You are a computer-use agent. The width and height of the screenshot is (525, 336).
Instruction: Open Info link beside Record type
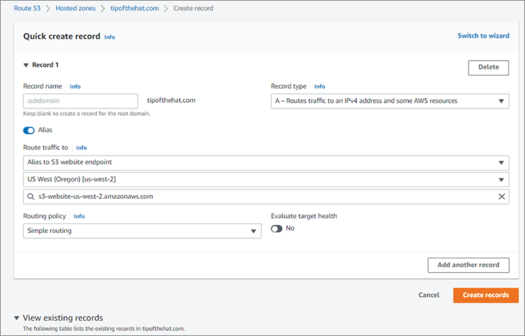click(320, 87)
